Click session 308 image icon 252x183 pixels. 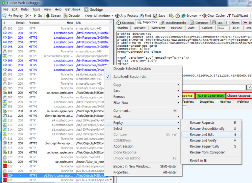click(x=5, y=102)
